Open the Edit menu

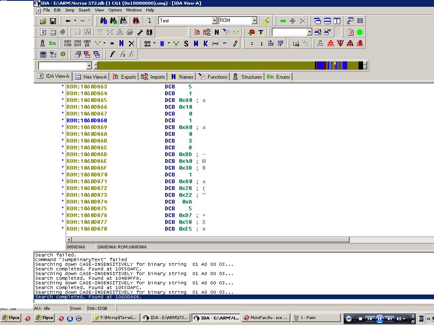[57, 10]
